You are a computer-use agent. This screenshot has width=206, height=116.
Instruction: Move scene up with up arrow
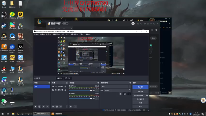click(x=44, y=106)
